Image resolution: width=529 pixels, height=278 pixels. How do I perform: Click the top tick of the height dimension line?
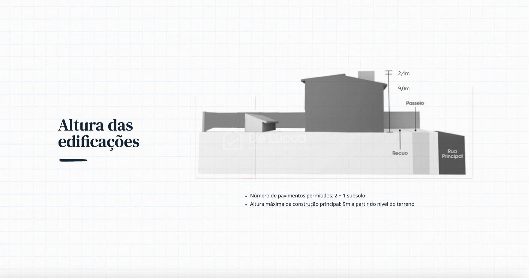pos(389,71)
